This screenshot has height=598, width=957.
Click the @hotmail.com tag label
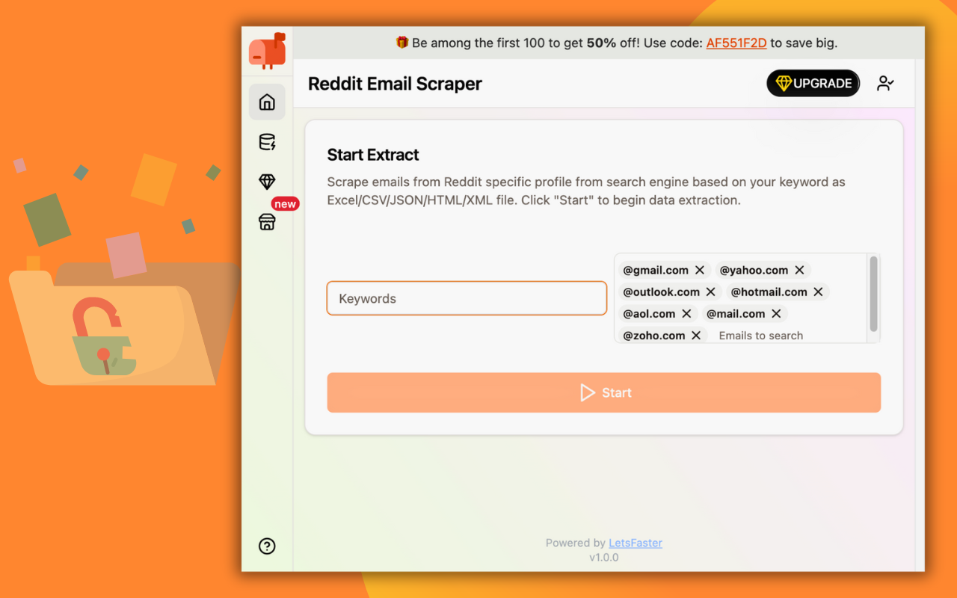coord(769,292)
